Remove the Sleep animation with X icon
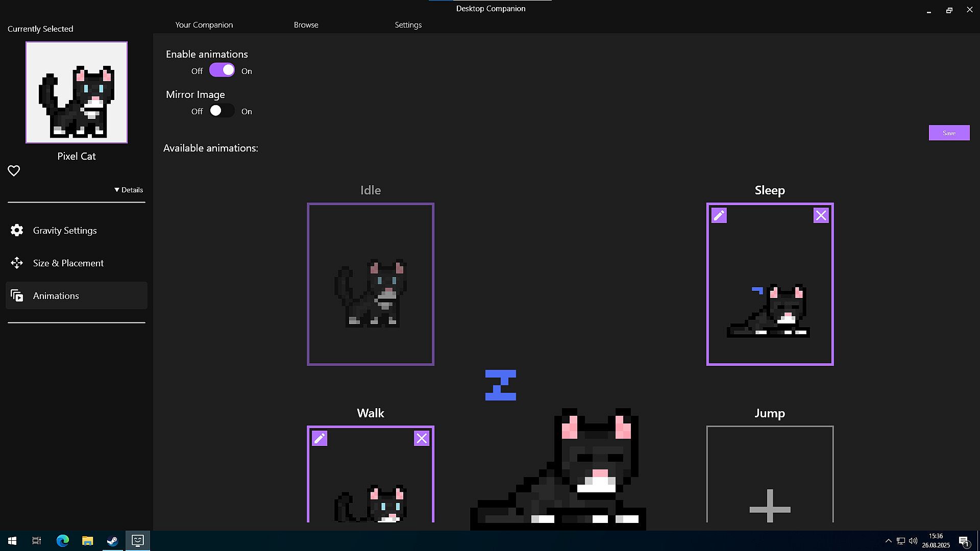 821,216
